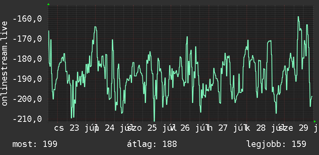Click the green arrow atop the Y axis
This screenshot has width=319, height=155.
click(48, 4)
